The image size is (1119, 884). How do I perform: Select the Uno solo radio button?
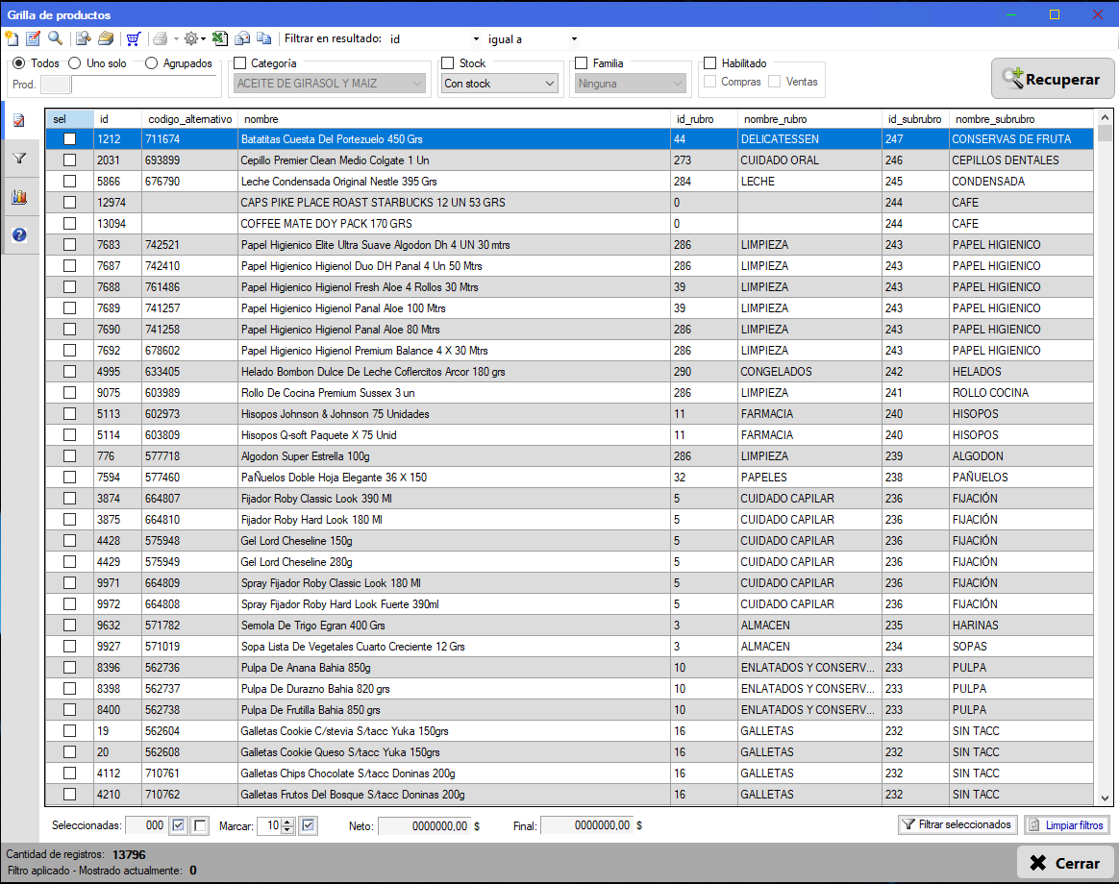tap(74, 63)
